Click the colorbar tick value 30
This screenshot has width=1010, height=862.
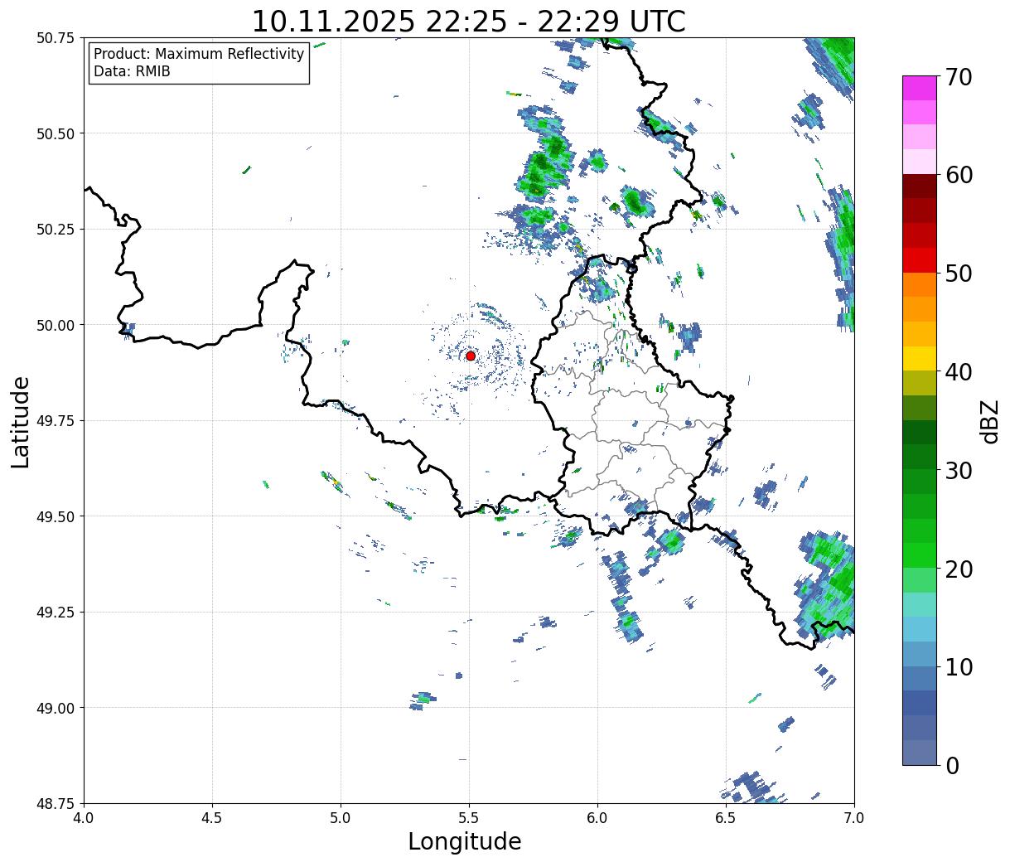coord(959,470)
